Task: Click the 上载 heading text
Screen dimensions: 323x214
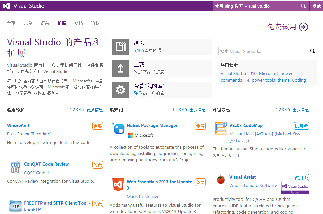Action: coord(139,64)
